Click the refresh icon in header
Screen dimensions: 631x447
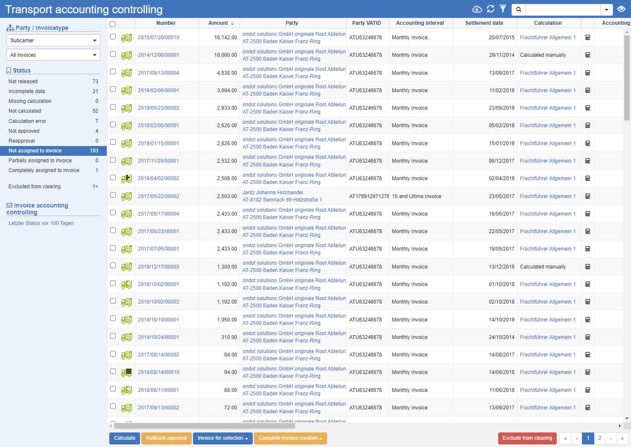491,9
